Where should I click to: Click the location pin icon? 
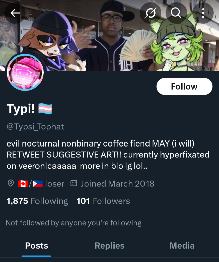point(11,183)
